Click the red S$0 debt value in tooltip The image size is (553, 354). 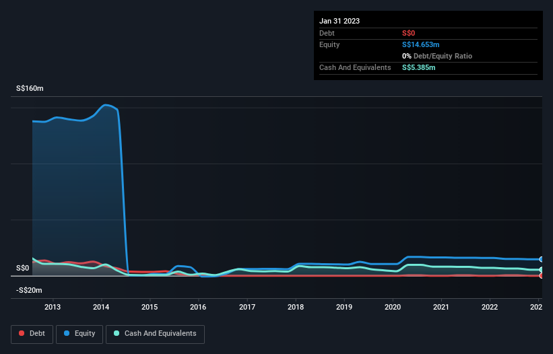[408, 33]
